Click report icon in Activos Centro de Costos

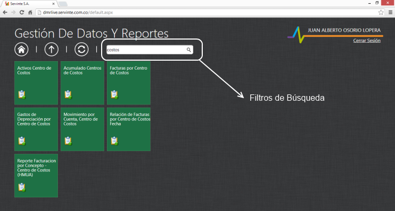coord(22,94)
